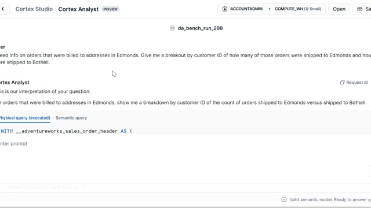Click the Request ID label
371x208 pixels.
[x=357, y=82]
